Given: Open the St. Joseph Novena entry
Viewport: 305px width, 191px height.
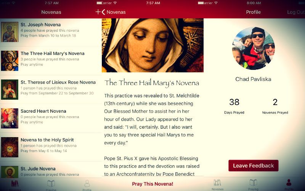Looking at the screenshot, I should coord(51,30).
